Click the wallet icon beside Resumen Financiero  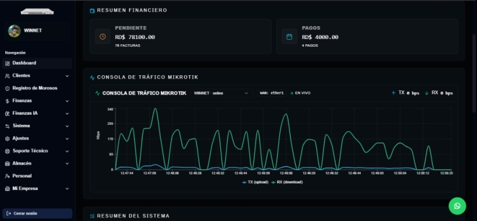click(92, 10)
